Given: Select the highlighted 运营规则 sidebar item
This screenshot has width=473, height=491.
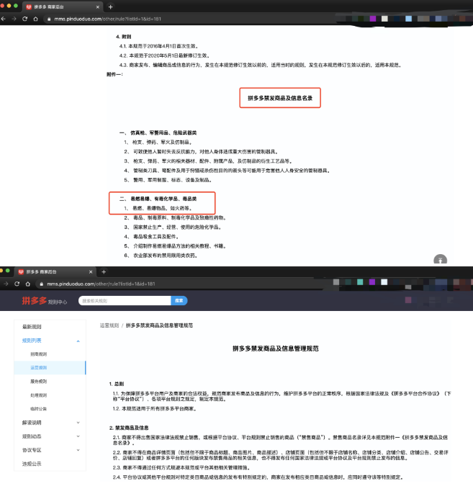Looking at the screenshot, I should point(50,368).
